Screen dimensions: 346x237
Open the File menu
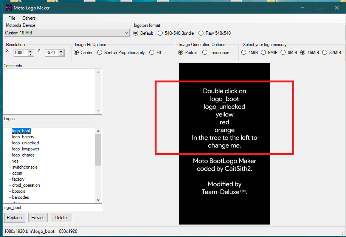pyautogui.click(x=12, y=18)
